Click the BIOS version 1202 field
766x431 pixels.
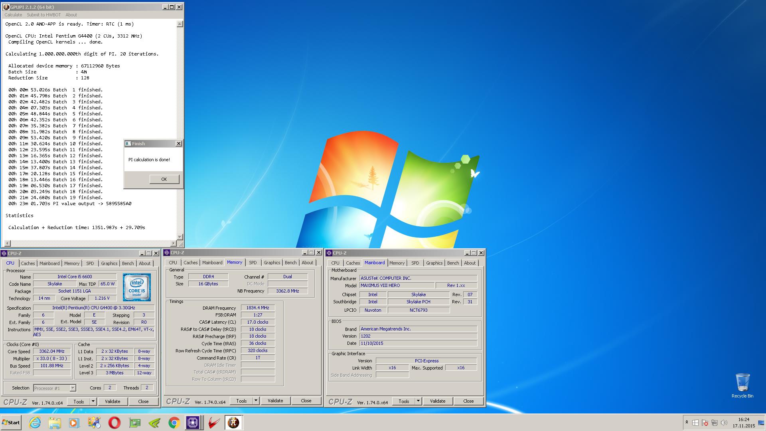click(418, 336)
